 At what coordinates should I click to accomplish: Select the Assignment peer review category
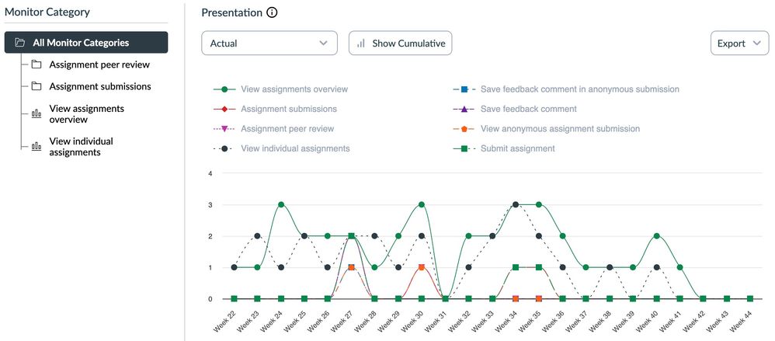pyautogui.click(x=99, y=64)
